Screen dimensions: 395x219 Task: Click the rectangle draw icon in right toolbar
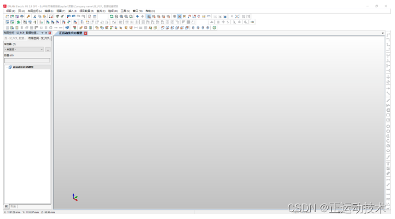pyautogui.click(x=388, y=115)
